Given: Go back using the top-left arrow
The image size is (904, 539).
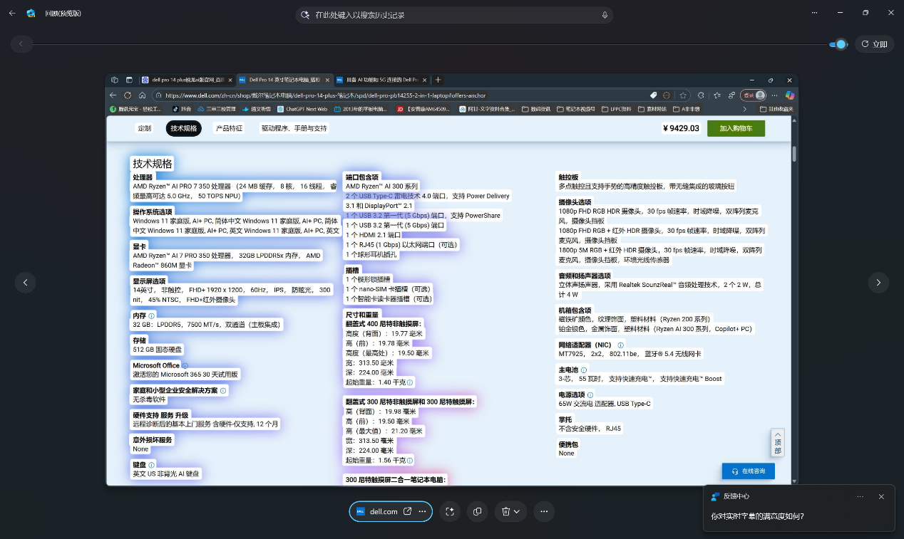Looking at the screenshot, I should 12,13.
